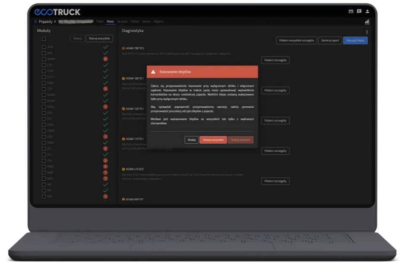Open the apps grid icon beside Pojazdy

pyautogui.click(x=36, y=21)
